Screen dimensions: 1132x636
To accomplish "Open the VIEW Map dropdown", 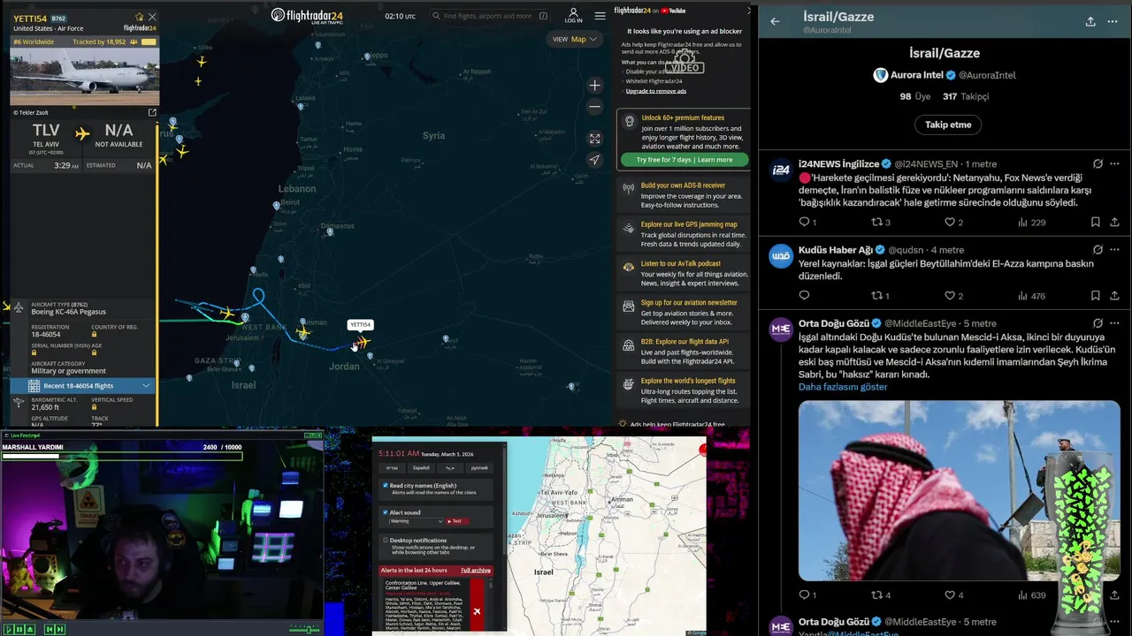I will [575, 39].
